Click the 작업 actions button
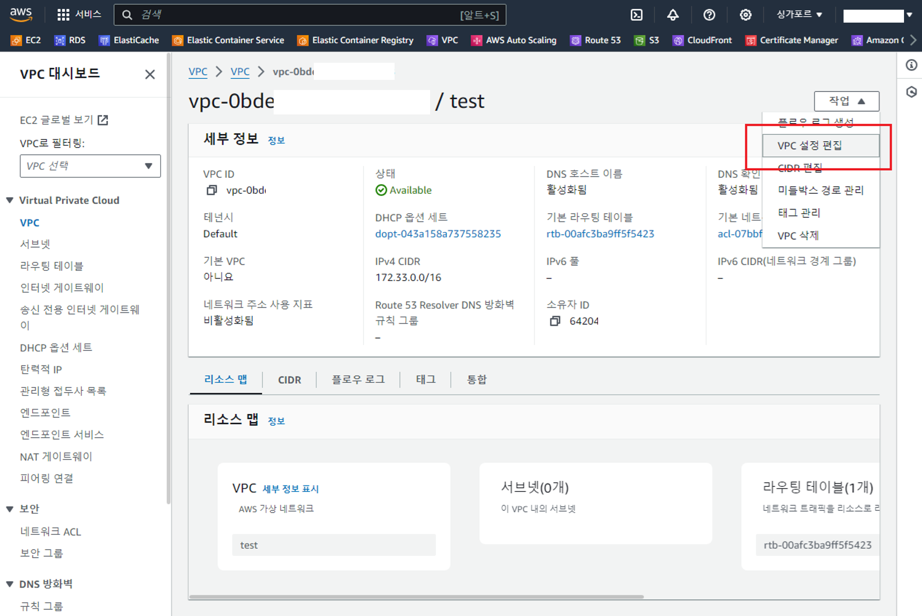 (846, 101)
